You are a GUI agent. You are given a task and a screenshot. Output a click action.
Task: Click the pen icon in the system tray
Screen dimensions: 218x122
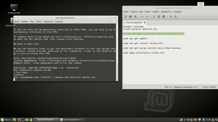[x=185, y=120]
